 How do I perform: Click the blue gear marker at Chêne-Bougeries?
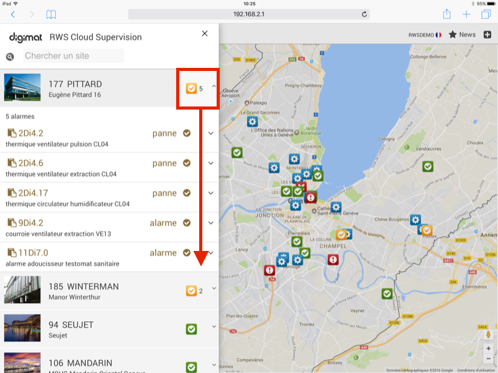coord(415,220)
